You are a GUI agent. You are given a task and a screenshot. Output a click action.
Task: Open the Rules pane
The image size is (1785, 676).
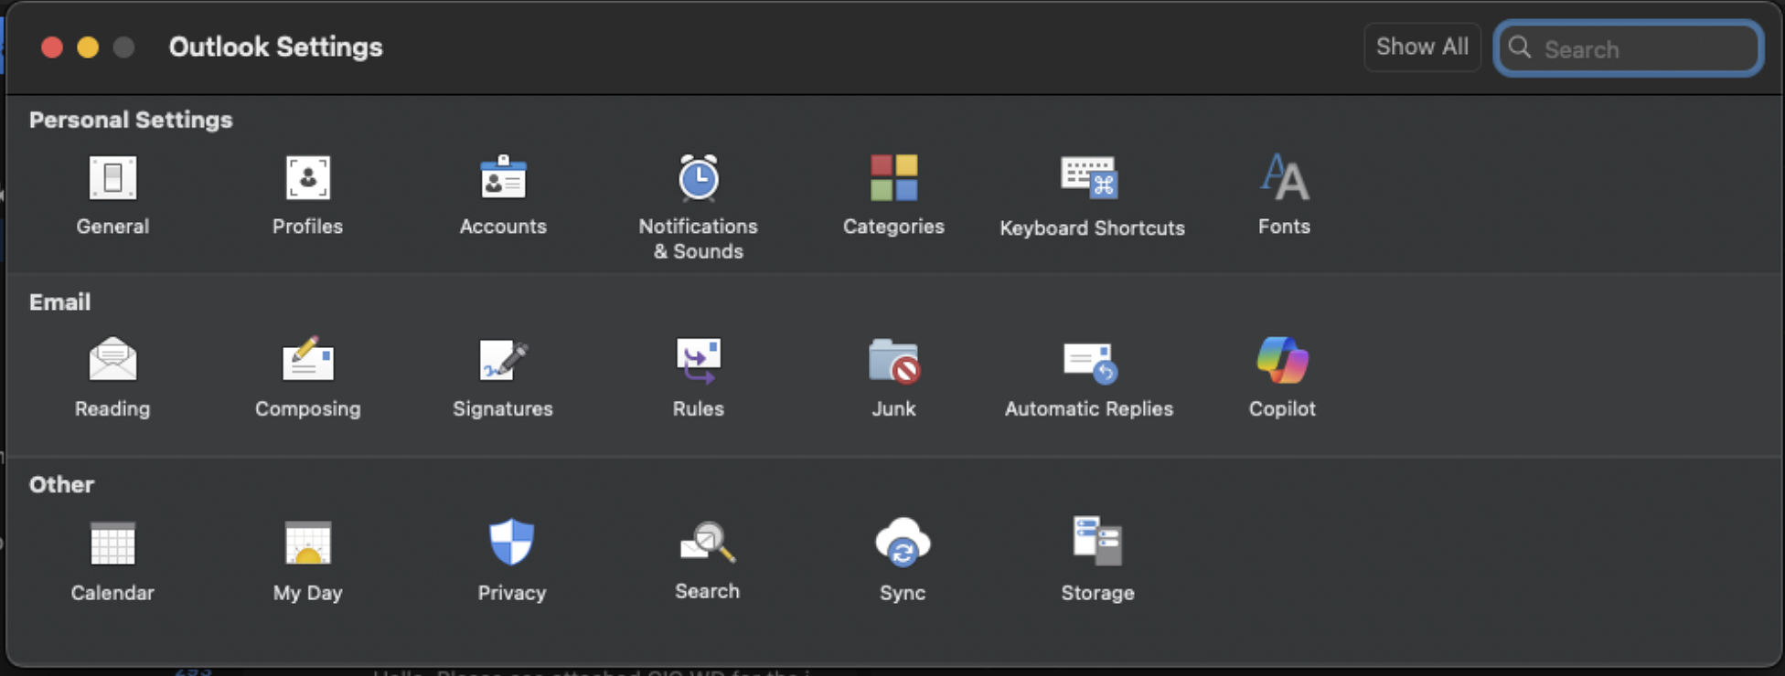pos(698,377)
